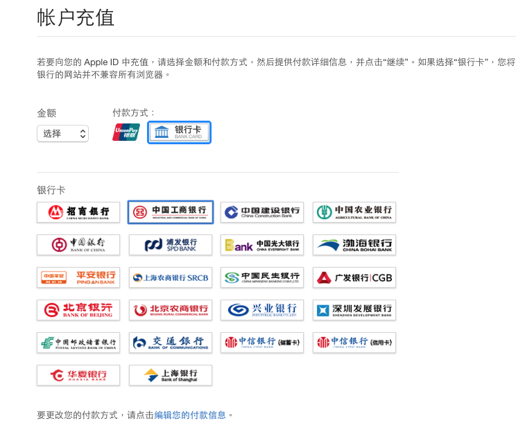The width and height of the screenshot is (516, 439).
Task: Pick 交通银行 Bank of Communications
Action: click(x=171, y=343)
